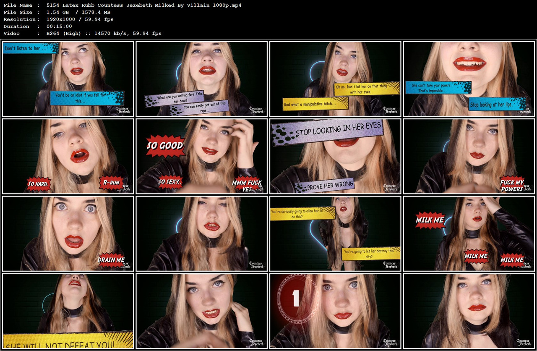Open the thumbnail with the "SO GOOD" burst

tap(202, 156)
